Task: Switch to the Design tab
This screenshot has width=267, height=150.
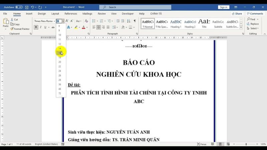Action: 42,14
